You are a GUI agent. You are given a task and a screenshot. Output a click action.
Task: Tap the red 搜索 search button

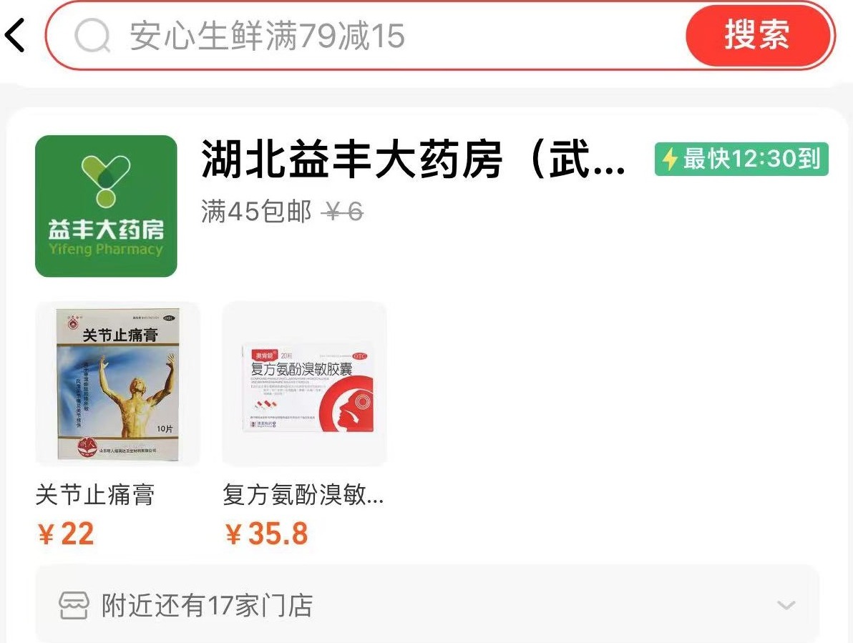click(x=756, y=35)
